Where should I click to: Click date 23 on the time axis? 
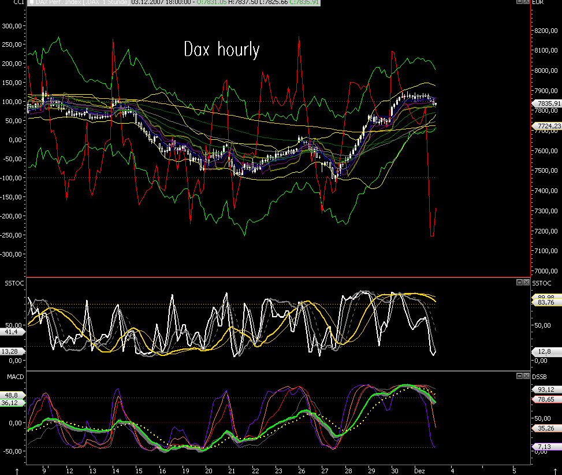click(278, 471)
